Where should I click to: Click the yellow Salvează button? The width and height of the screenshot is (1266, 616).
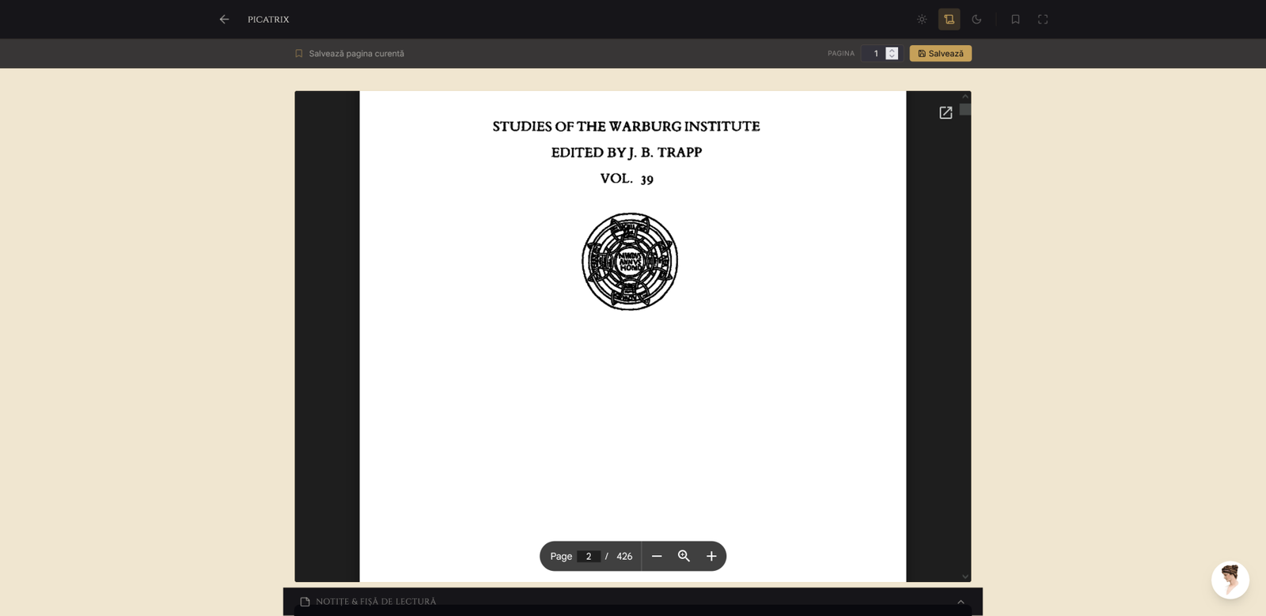click(941, 54)
